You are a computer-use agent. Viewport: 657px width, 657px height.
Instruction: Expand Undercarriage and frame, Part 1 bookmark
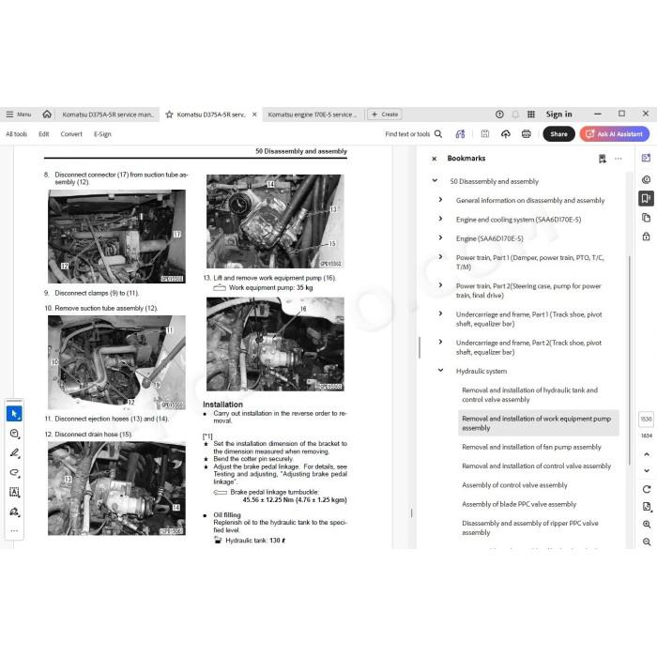(440, 313)
